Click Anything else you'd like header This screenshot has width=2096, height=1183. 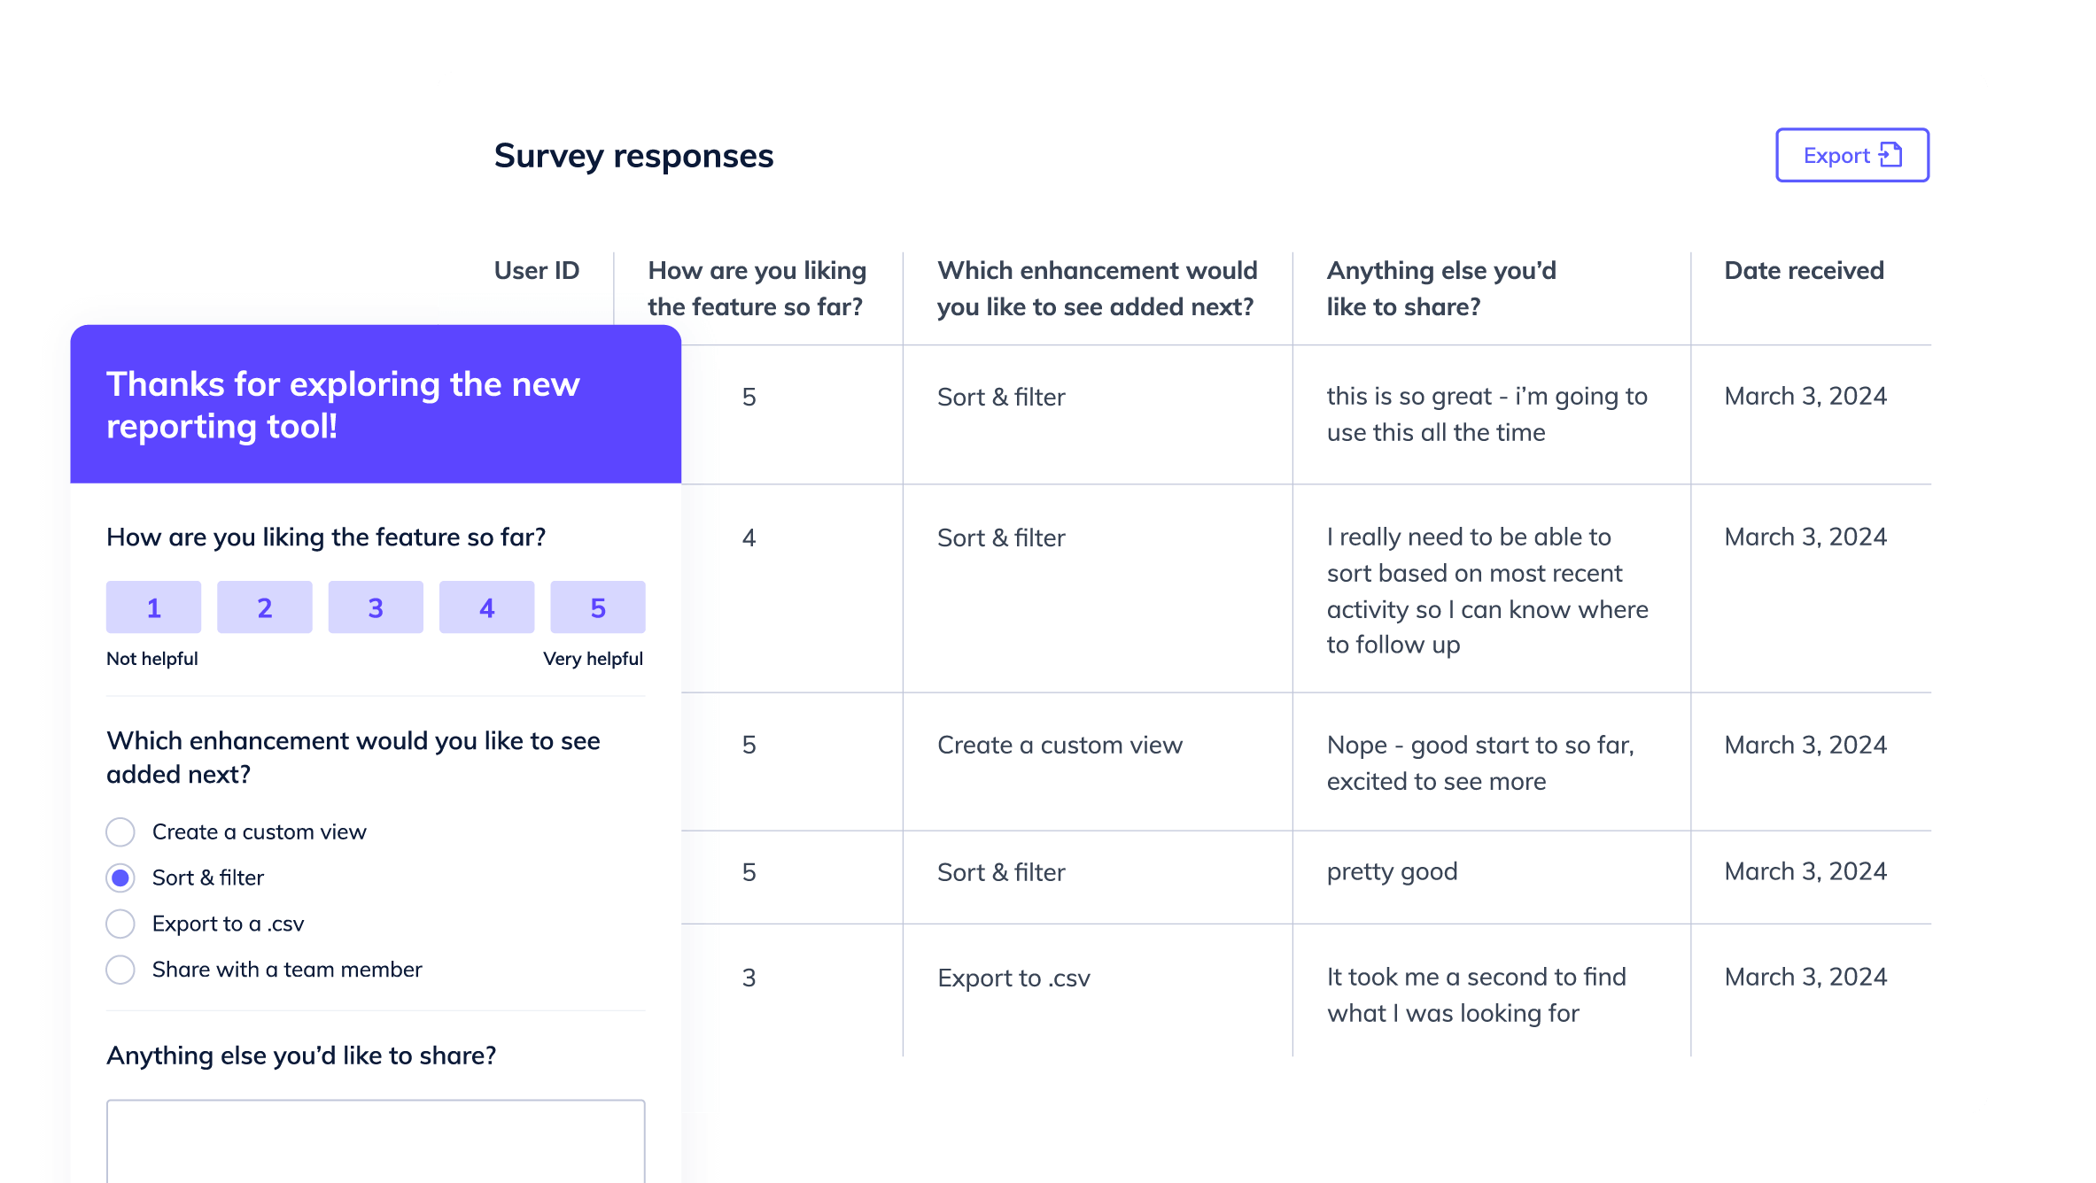click(x=1441, y=289)
